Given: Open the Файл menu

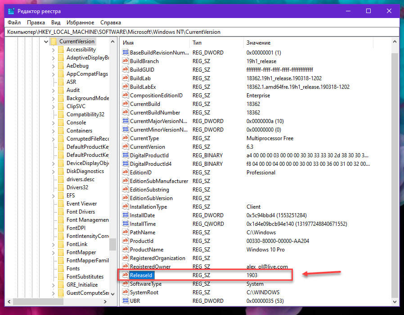Looking at the screenshot, I should [14, 23].
